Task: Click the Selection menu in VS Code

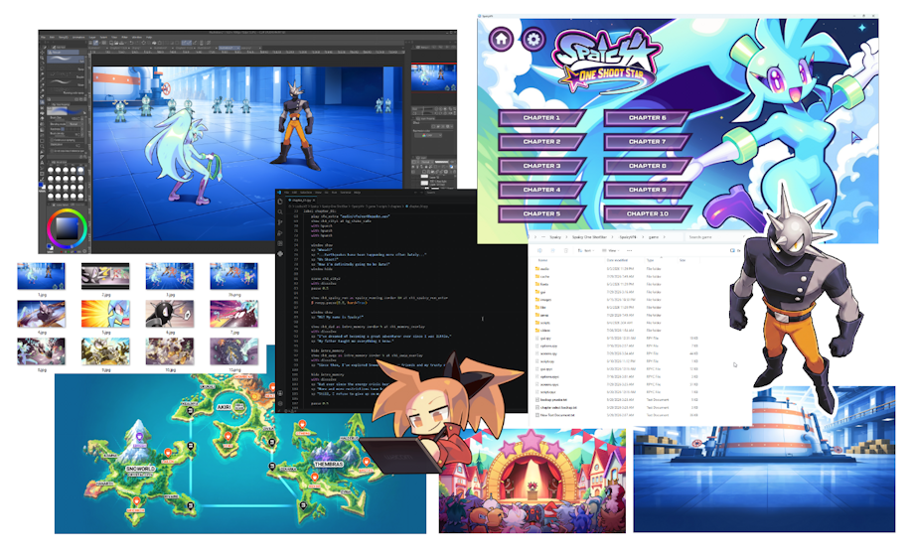Action: (x=306, y=193)
